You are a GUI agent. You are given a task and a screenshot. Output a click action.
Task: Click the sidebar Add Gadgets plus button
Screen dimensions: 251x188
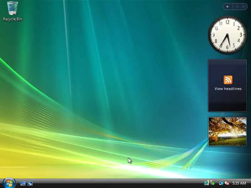227,7
